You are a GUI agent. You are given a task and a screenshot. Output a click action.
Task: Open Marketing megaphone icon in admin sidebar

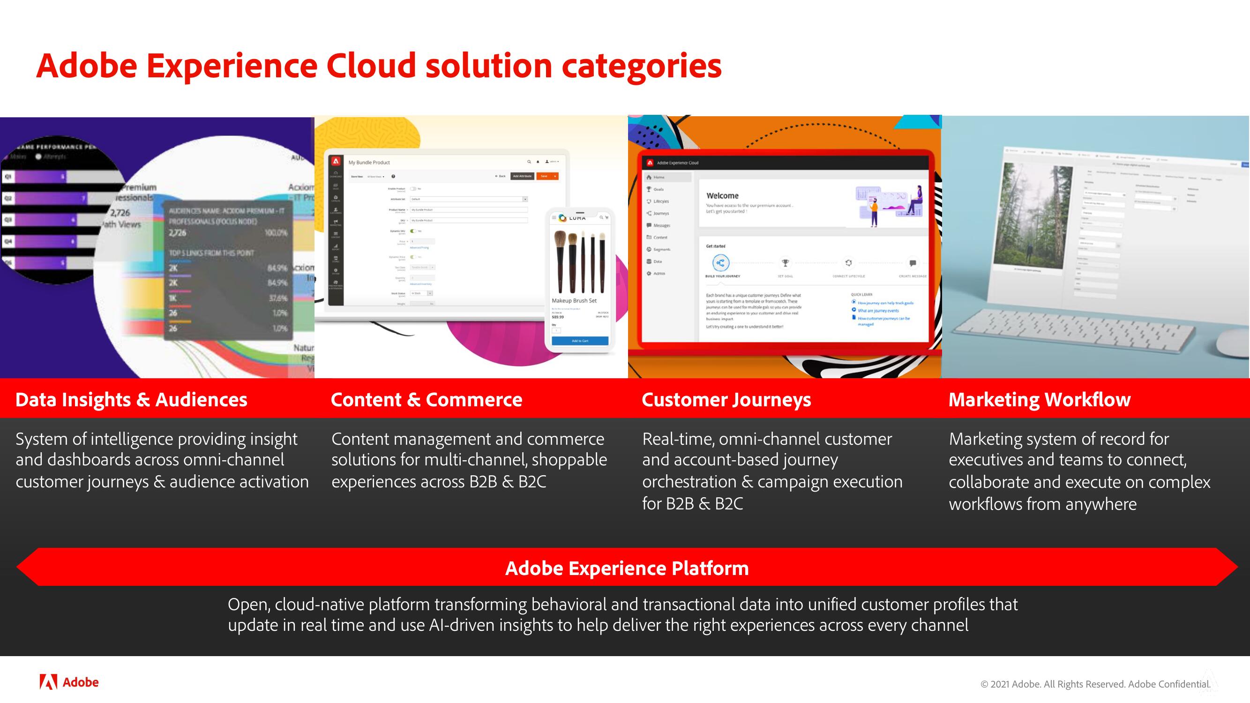coord(336,223)
